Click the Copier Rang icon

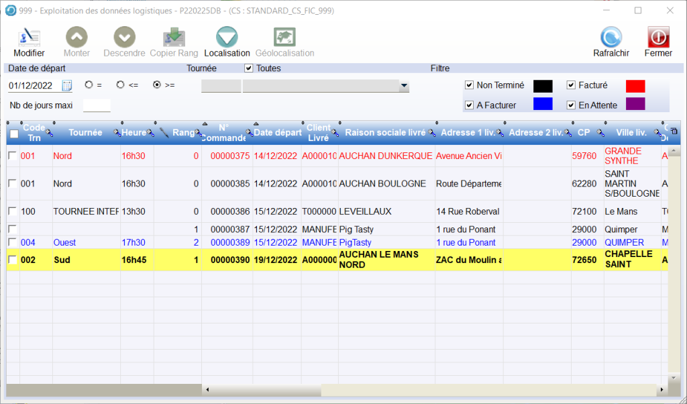click(x=174, y=38)
